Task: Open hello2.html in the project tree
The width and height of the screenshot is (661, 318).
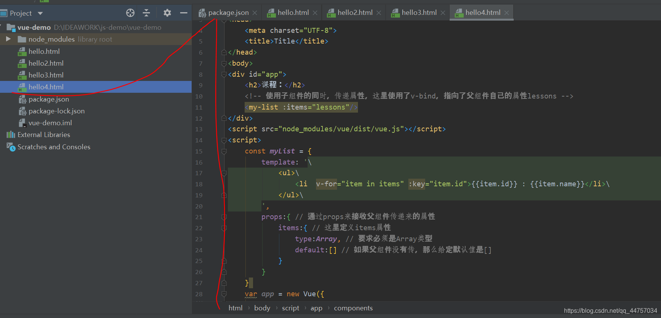Action: (x=46, y=63)
